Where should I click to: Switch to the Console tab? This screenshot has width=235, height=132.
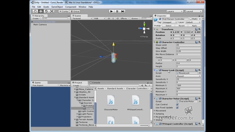(x=95, y=82)
